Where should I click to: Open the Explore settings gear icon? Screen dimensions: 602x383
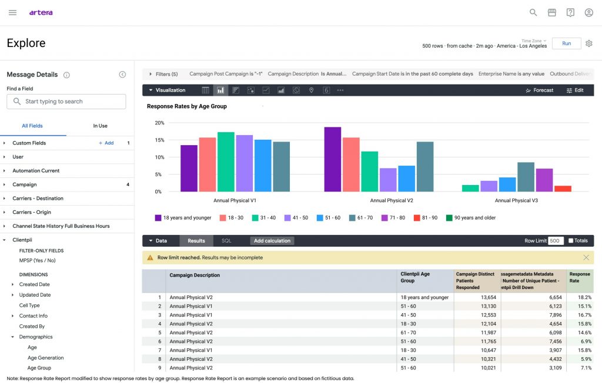(589, 43)
